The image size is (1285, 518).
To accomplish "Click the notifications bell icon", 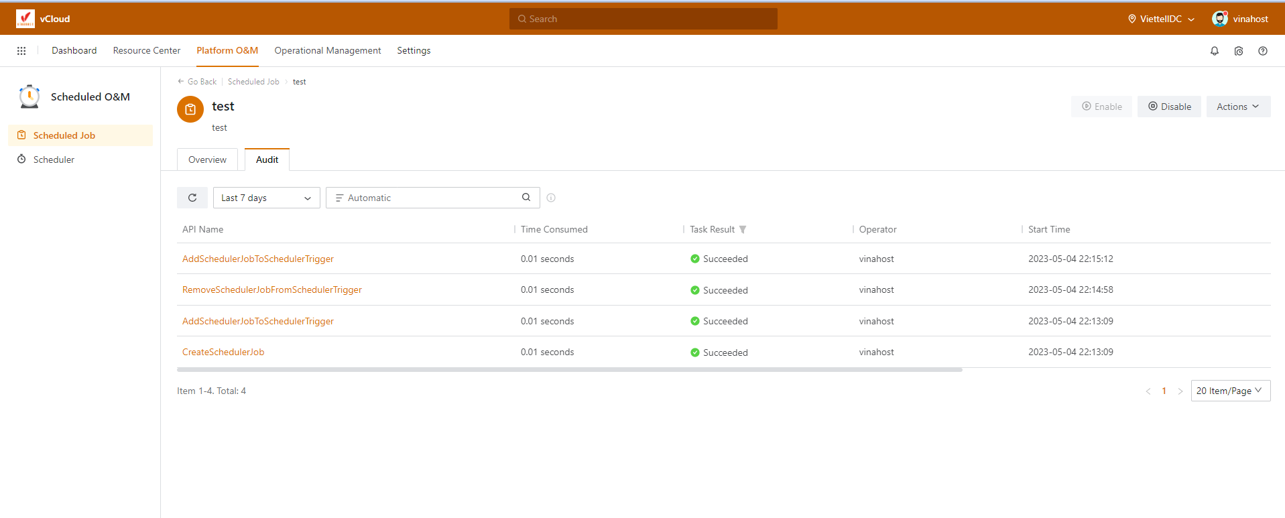I will 1214,51.
